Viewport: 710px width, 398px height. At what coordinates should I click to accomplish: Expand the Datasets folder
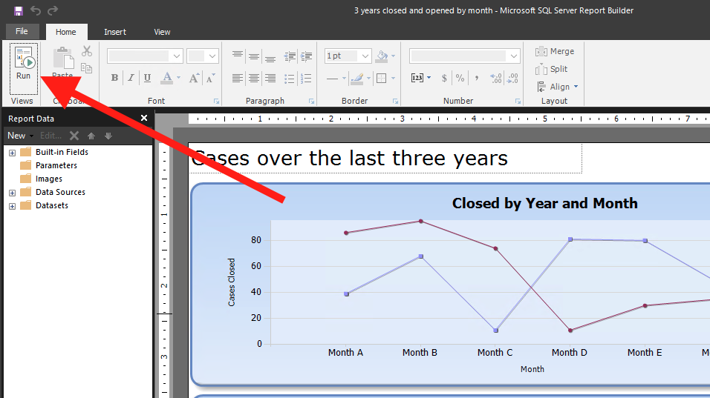click(12, 206)
